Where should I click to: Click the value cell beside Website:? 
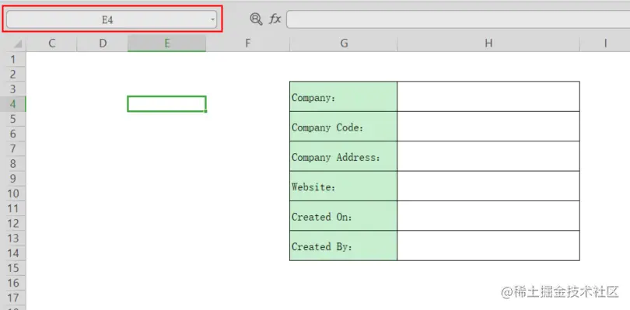(x=488, y=186)
